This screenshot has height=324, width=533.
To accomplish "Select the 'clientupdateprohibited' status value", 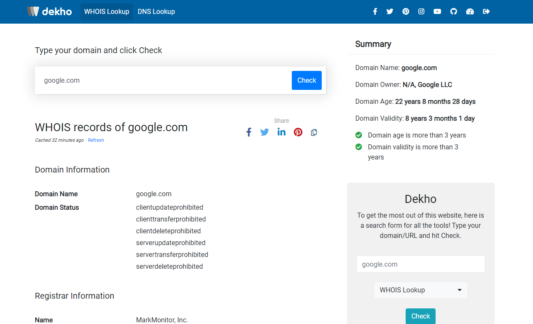I will (170, 208).
